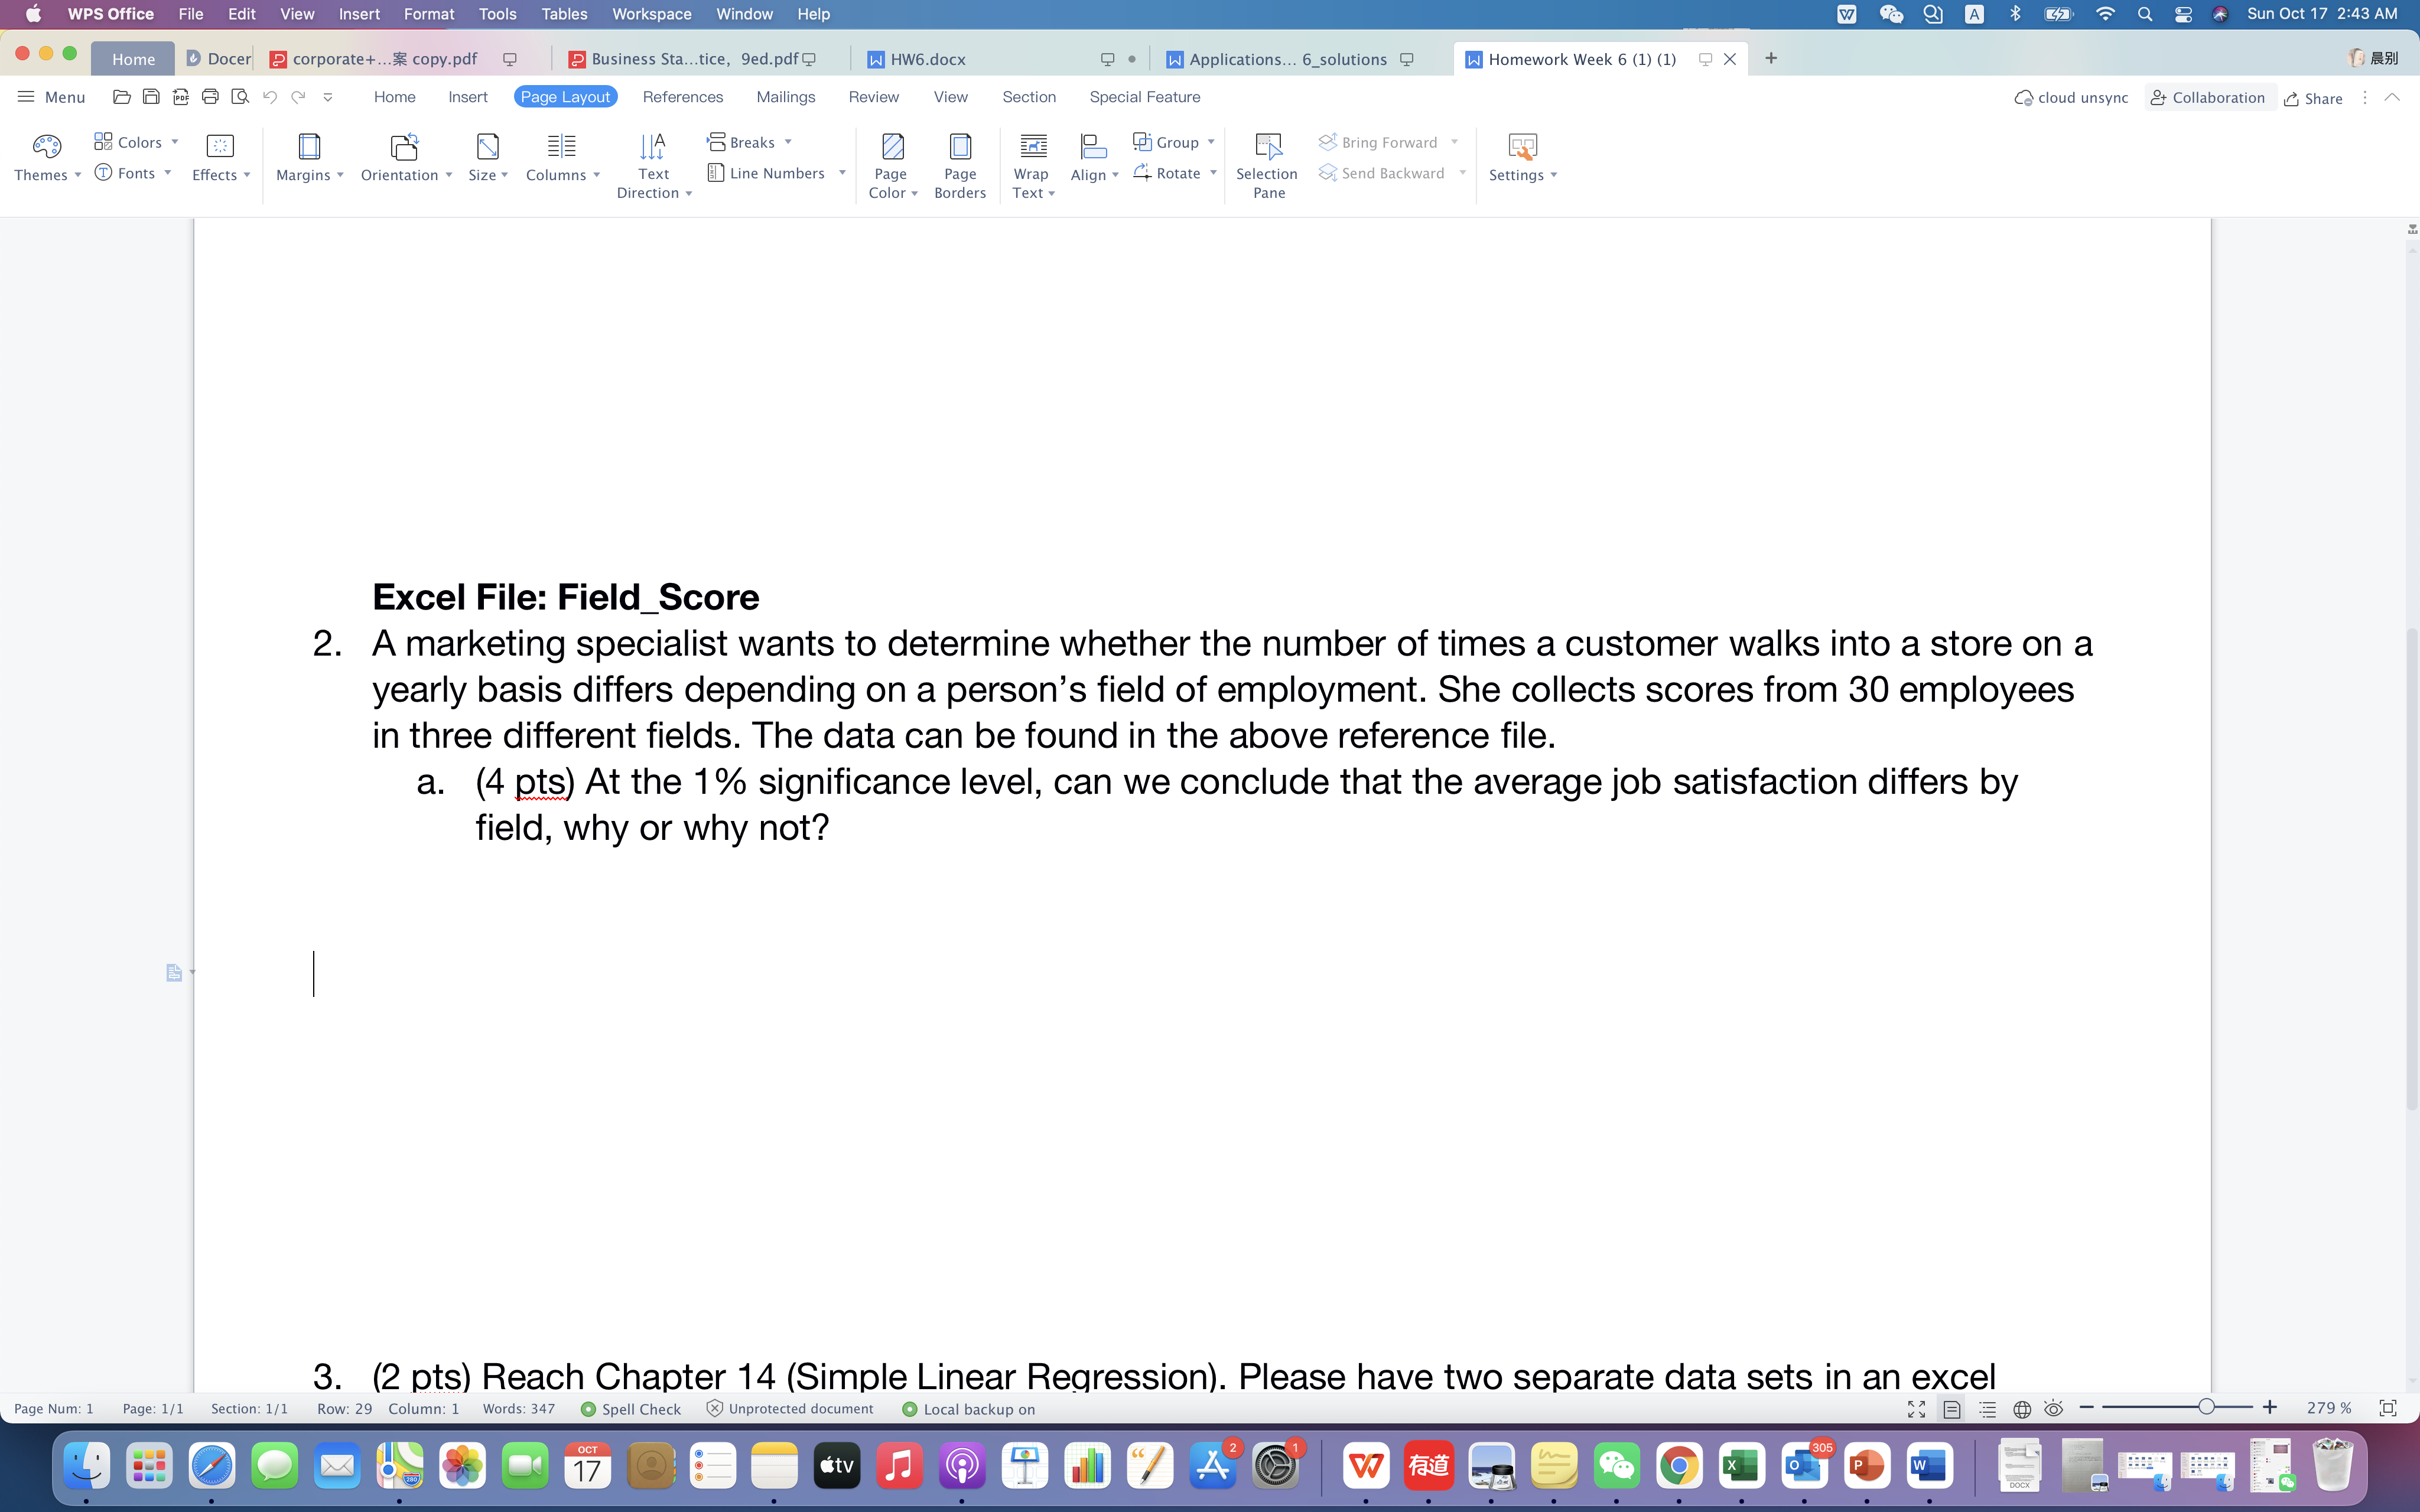Screen dimensions: 2420x1512
Task: Toggle Local backup on indicator
Action: tap(967, 1408)
